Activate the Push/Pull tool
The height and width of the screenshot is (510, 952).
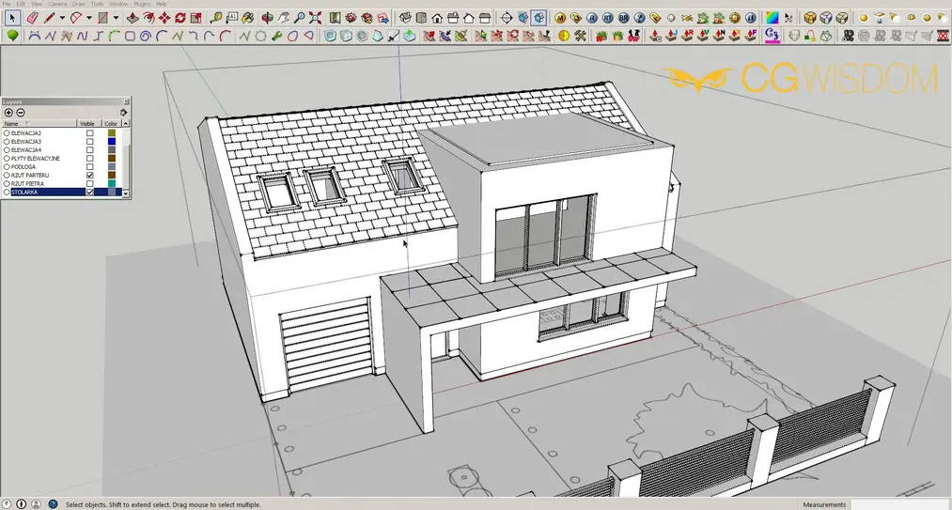tap(133, 18)
